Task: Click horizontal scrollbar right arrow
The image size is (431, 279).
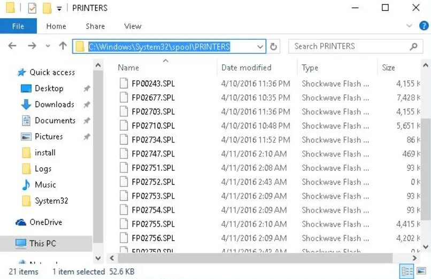Action: 414,258
